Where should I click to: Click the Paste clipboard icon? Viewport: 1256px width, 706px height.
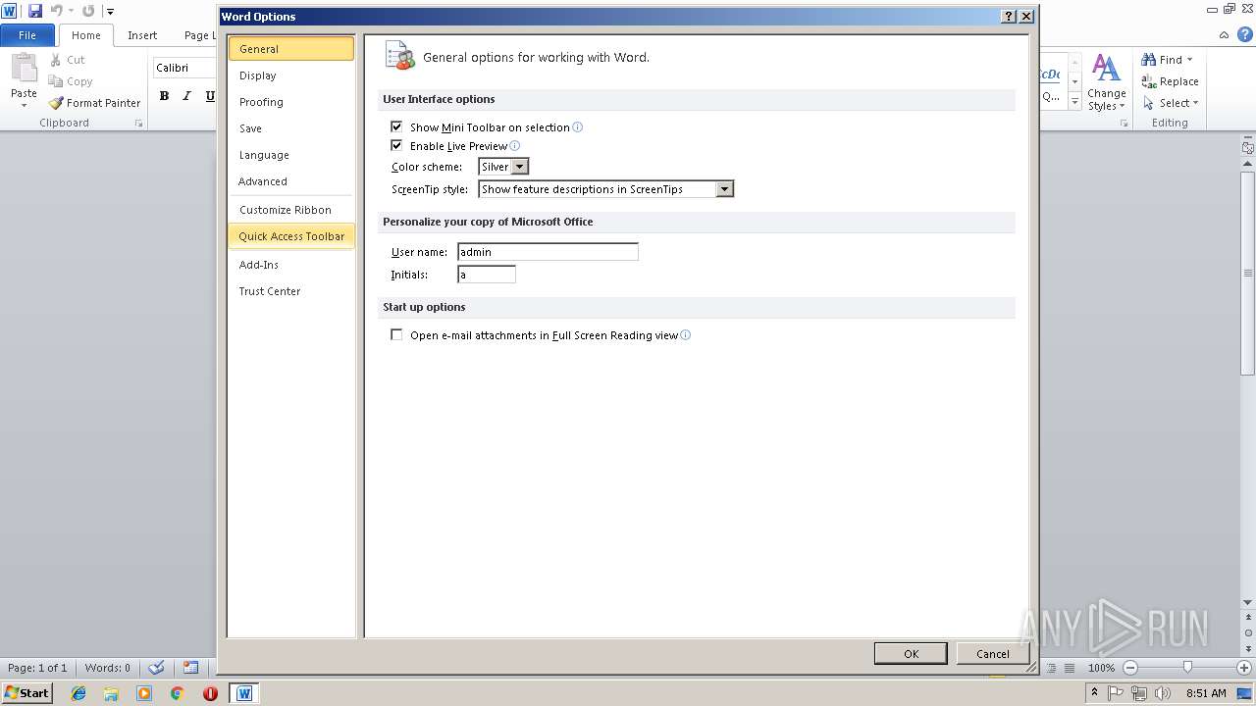[24, 69]
